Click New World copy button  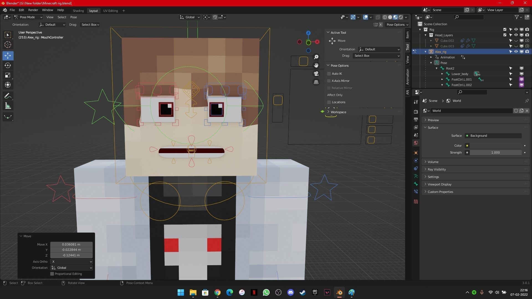[521, 111]
